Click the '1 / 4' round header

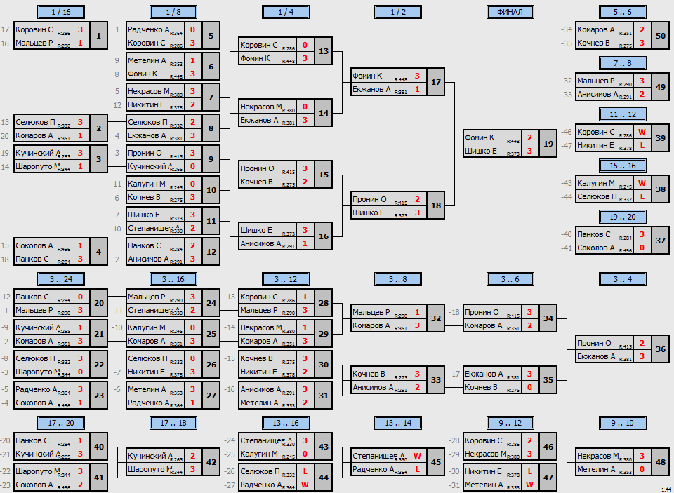point(286,12)
